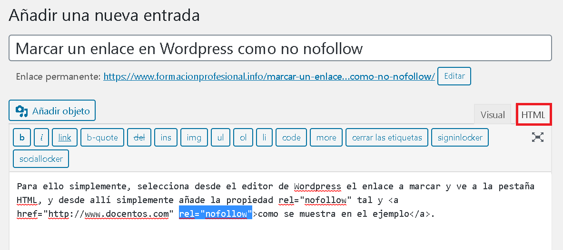Click cerrar las etiquetas button

tap(387, 138)
